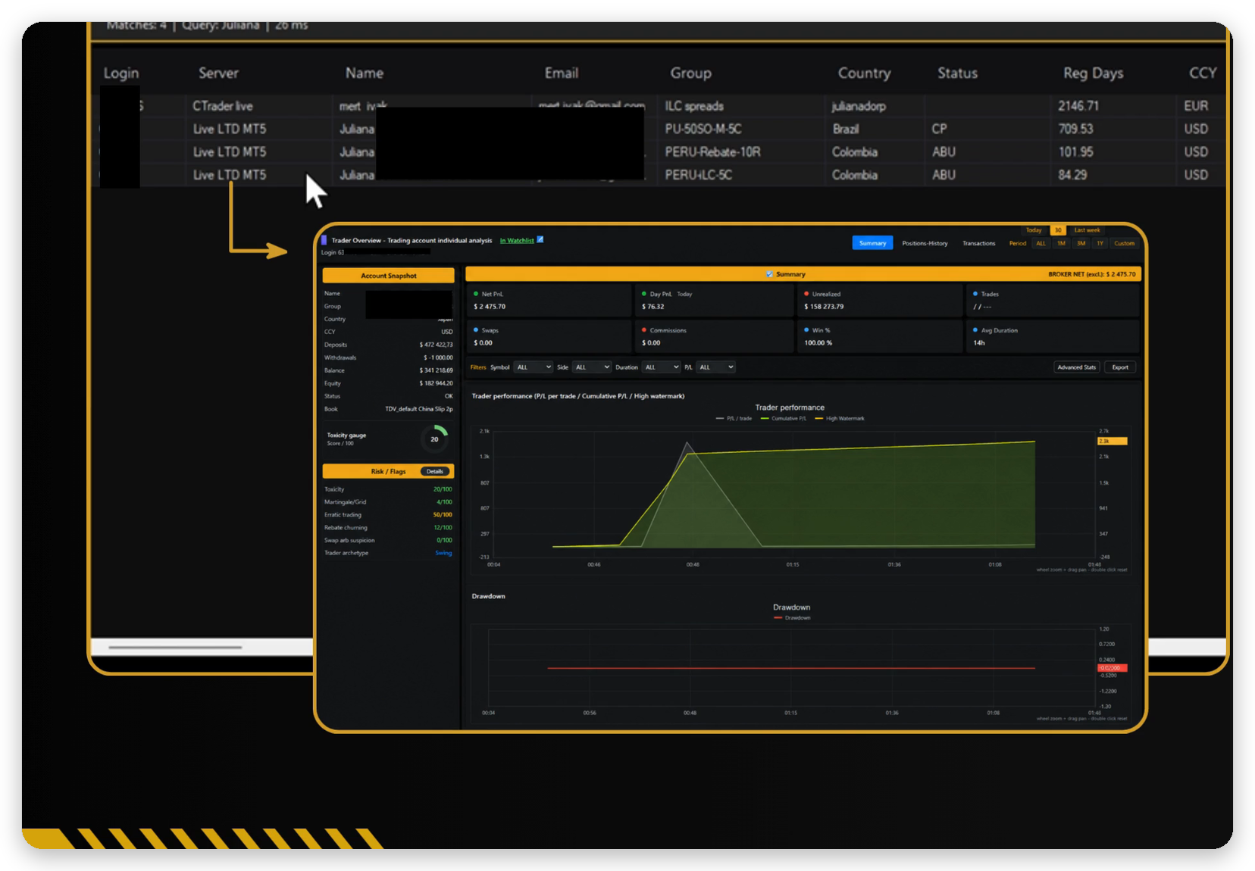Image resolution: width=1255 pixels, height=871 pixels.
Task: Click the Erratic trading 50/100 row
Action: [388, 515]
